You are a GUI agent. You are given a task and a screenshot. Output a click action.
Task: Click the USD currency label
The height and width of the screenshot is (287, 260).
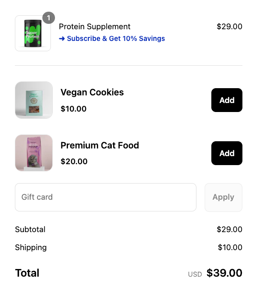coord(195,274)
